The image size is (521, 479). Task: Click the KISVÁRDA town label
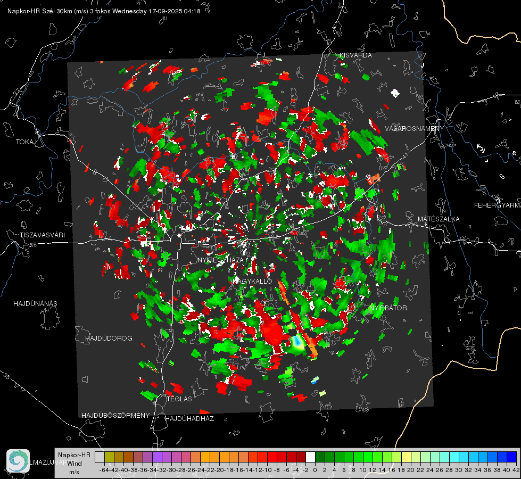(355, 55)
